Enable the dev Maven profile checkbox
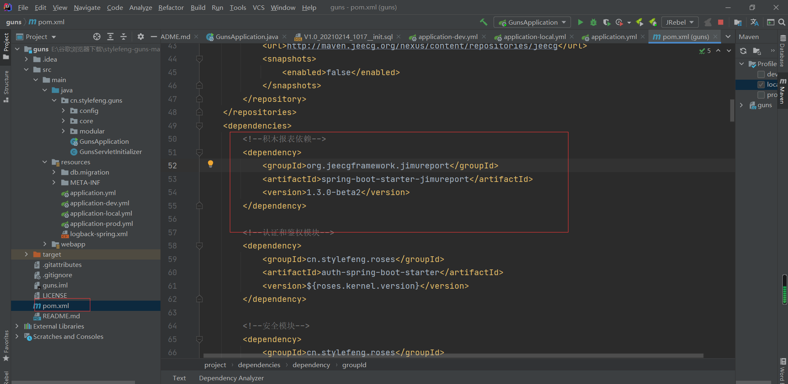 pos(761,74)
